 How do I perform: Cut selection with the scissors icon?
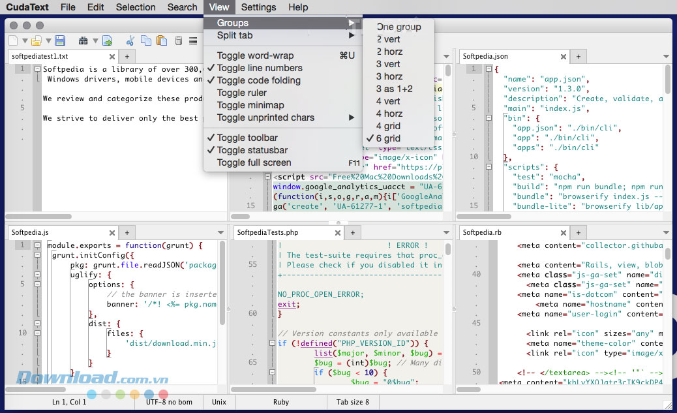pyautogui.click(x=130, y=41)
